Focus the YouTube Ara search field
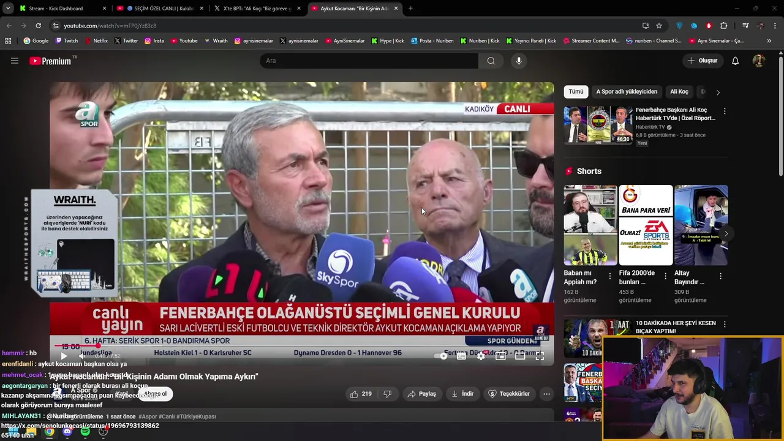The height and width of the screenshot is (441, 784). coord(369,61)
